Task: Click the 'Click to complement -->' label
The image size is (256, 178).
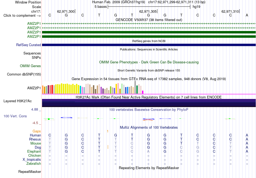Action: 22,16
